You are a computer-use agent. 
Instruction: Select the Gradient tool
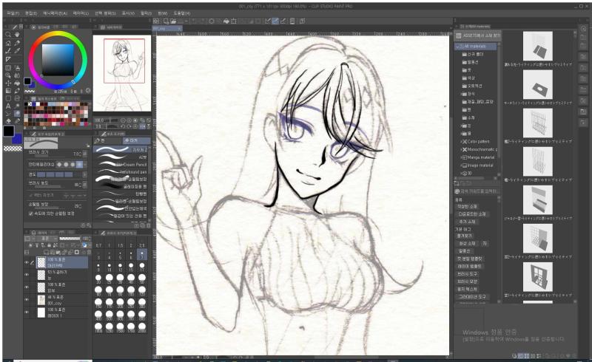8,90
